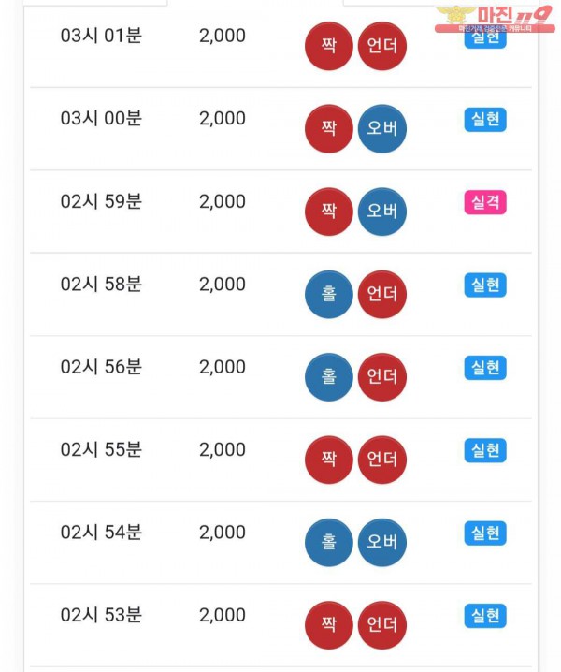Click the red 짝 circle in the 02시 55분 row

[328, 460]
